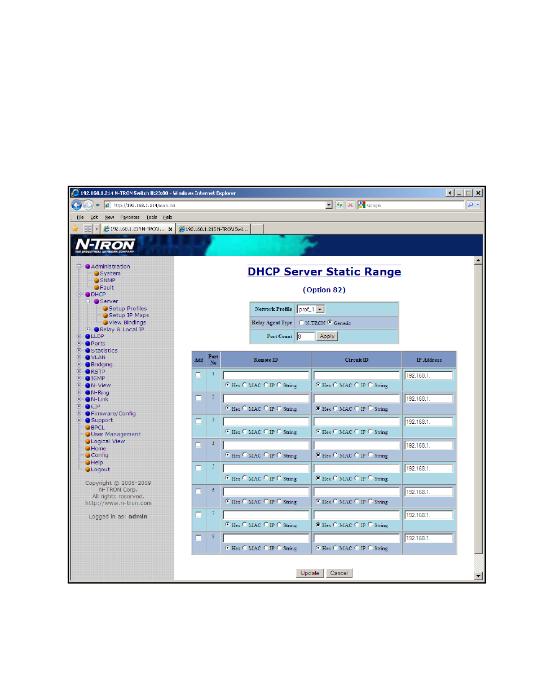Image resolution: width=538 pixels, height=697 pixels.
Task: Click the Favorites star icon
Action: pos(75,229)
